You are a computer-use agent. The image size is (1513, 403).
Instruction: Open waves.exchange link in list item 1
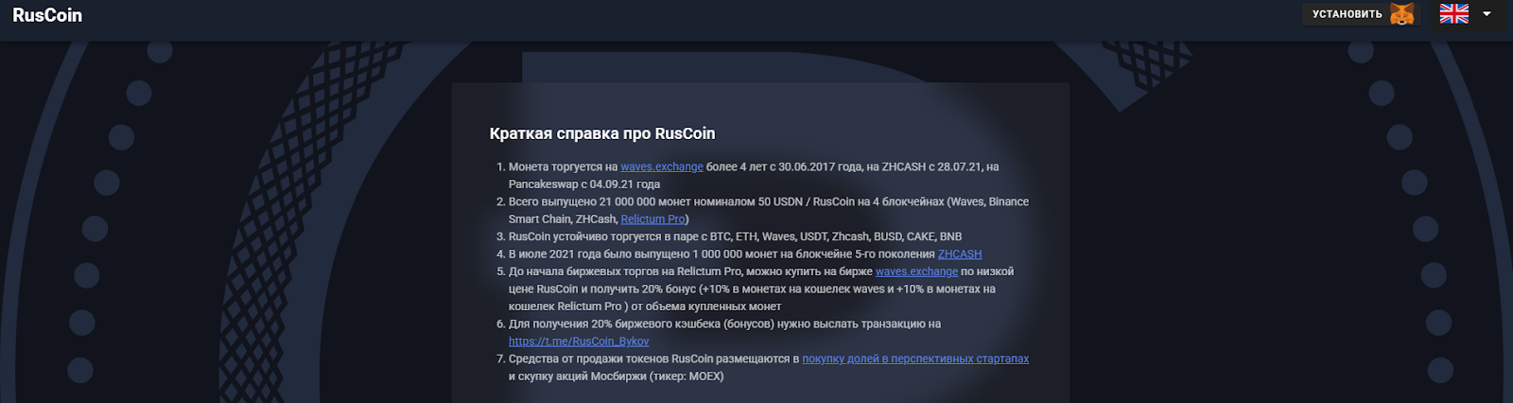662,166
